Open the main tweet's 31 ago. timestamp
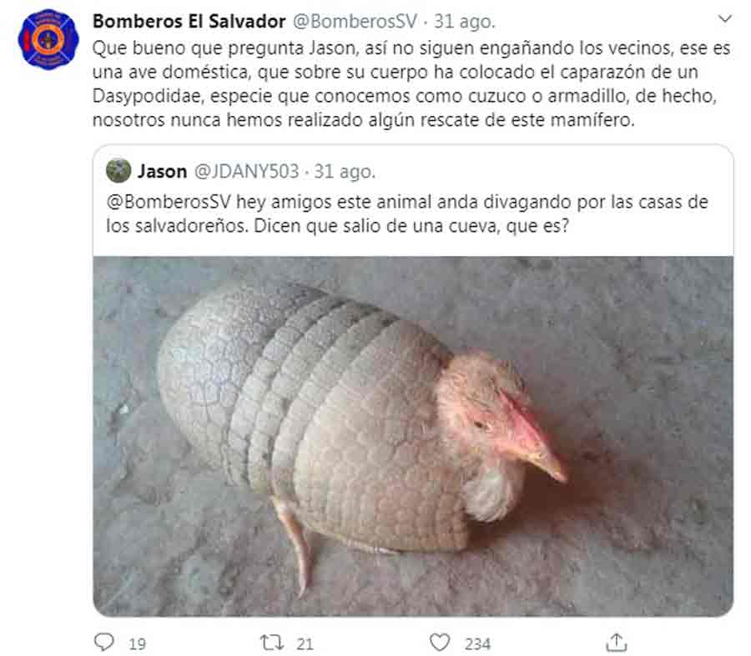Screen dimensions: 751x656 point(464,22)
